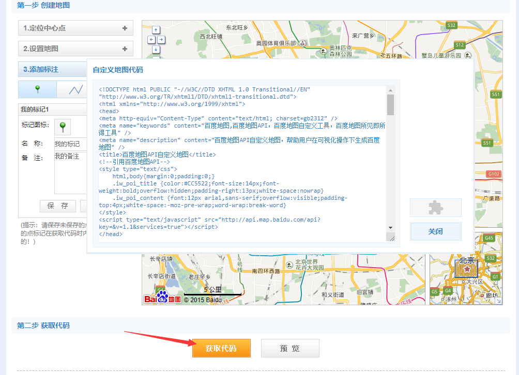Image resolution: width=519 pixels, height=375 pixels.
Task: Click the orange 获取代码 button
Action: (221, 348)
